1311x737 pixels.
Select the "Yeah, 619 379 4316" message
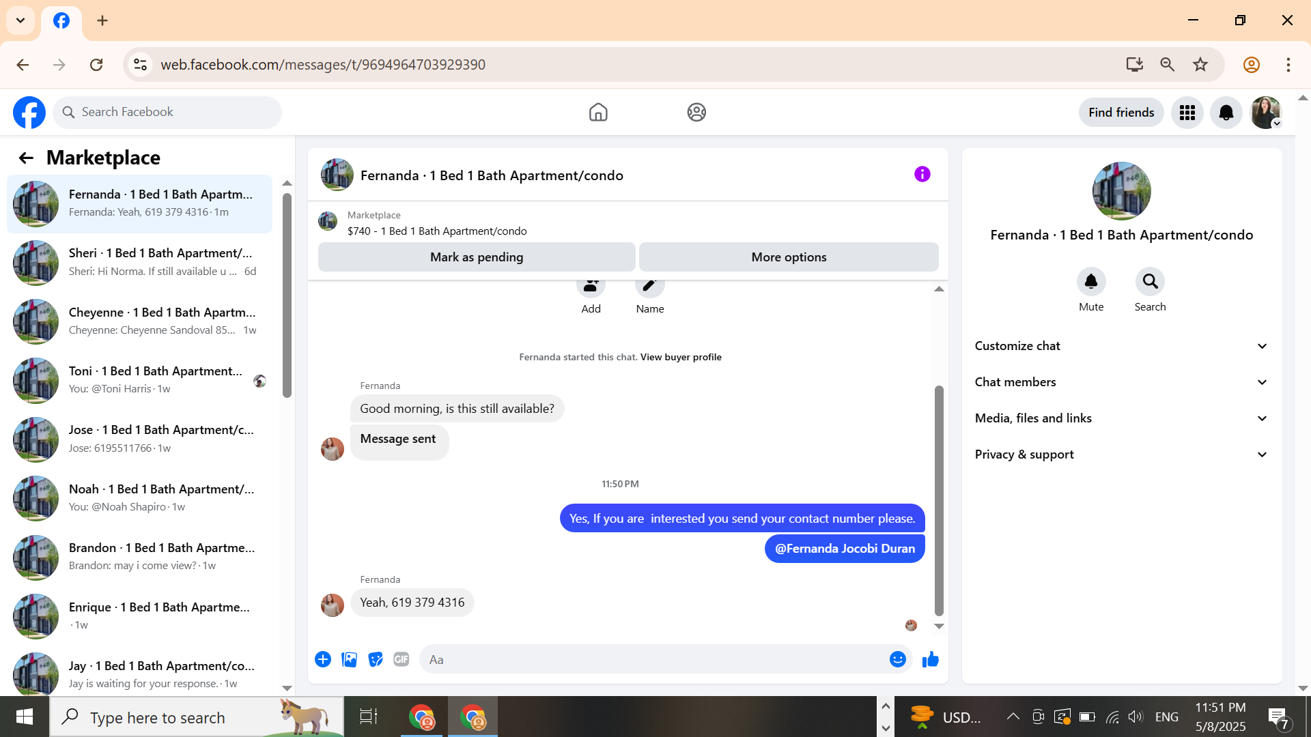pos(412,603)
